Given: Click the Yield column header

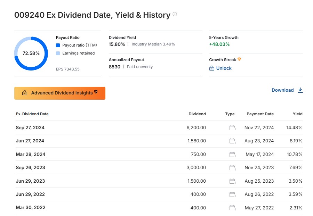Looking at the screenshot, I should (x=297, y=114).
